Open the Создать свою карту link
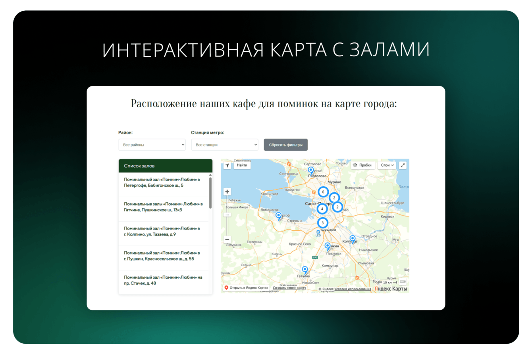Screen dimensions: 532x360 pyautogui.click(x=289, y=288)
